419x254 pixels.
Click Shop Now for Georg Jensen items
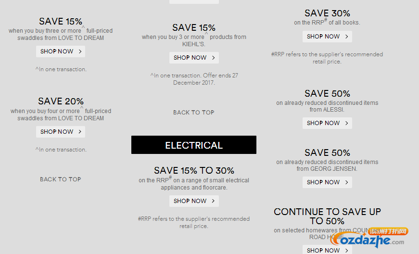point(327,182)
